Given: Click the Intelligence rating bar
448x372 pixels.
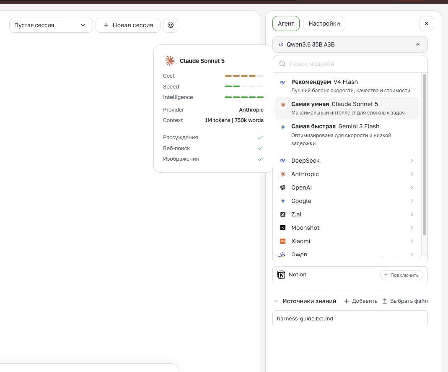Looking at the screenshot, I should click(244, 97).
